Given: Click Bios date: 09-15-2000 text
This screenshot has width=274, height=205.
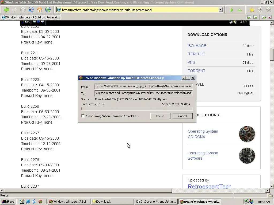Looking at the screenshot, I should click(x=40, y=138).
